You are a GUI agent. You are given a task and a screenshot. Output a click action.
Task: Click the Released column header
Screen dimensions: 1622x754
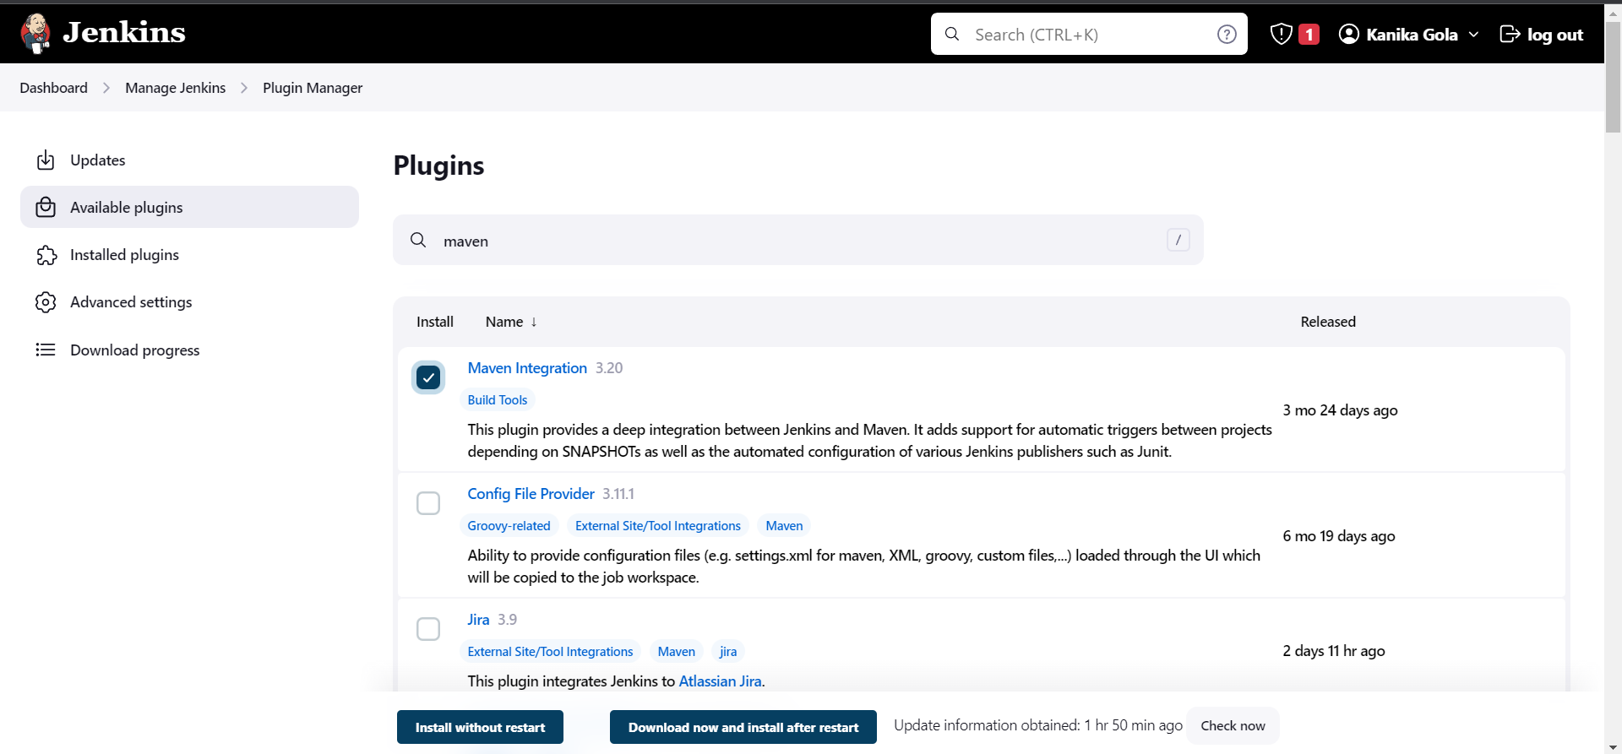[x=1328, y=322]
